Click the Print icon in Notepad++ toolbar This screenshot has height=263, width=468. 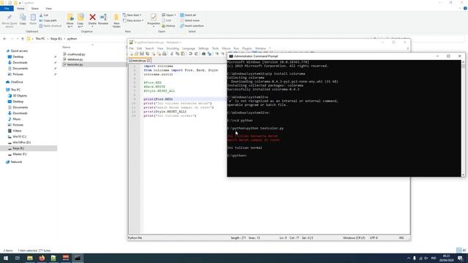pyautogui.click(x=164, y=53)
